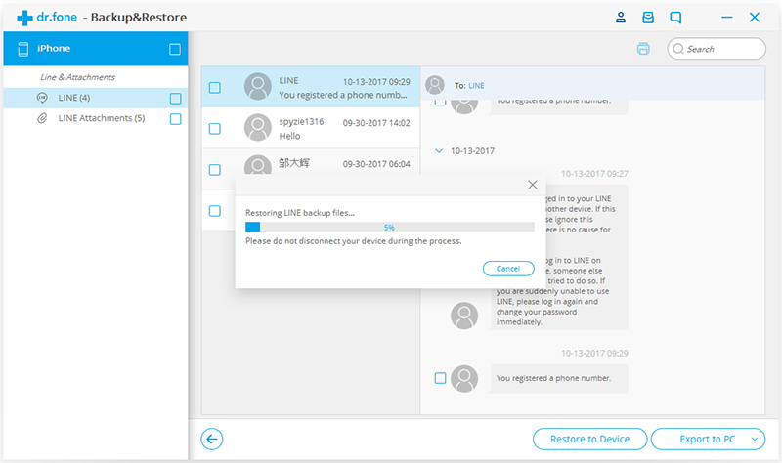Click the dr.fone plus logo
782x463 pixels.
[x=24, y=18]
